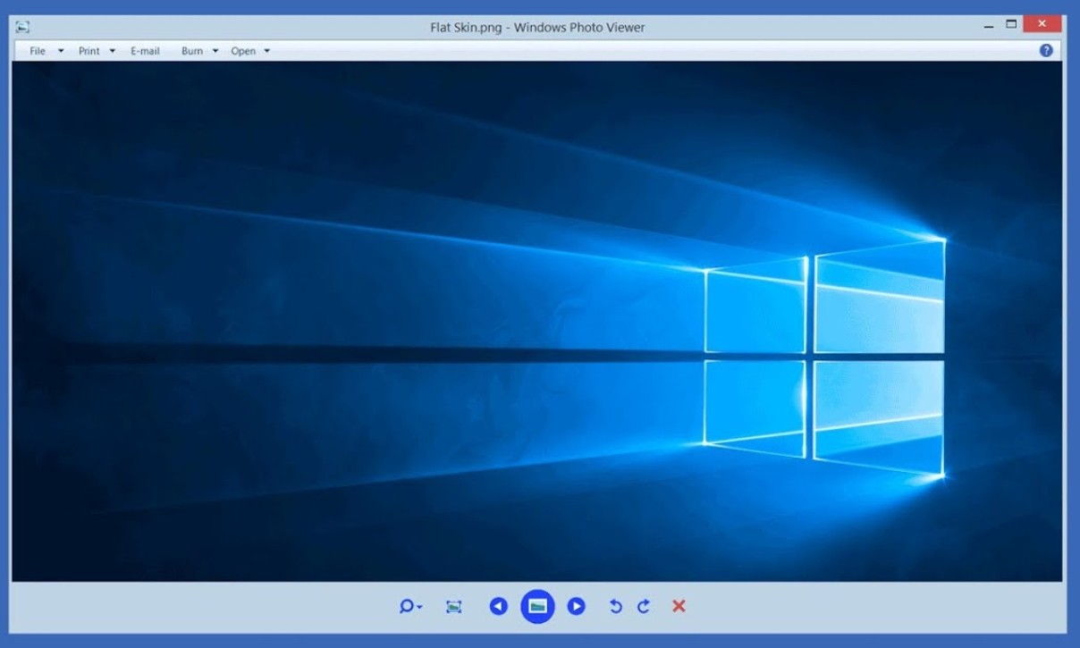Open the zoom magnifier control
The image size is (1080, 648).
coord(409,607)
